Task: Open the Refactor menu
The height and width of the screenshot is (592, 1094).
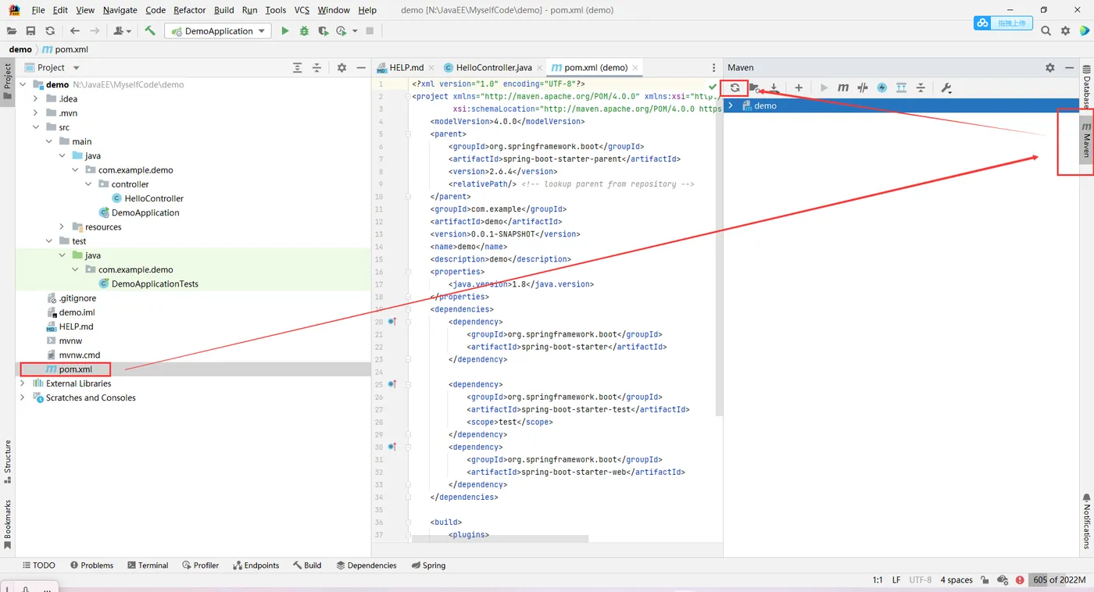Action: coord(189,10)
